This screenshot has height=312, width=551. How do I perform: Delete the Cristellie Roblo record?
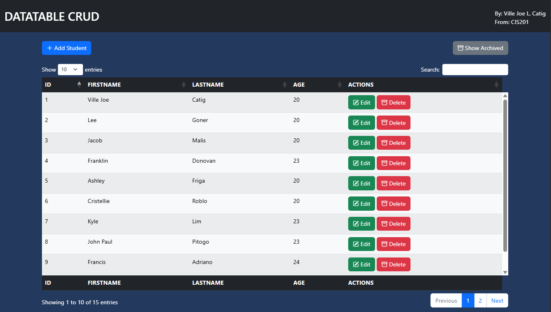click(393, 204)
